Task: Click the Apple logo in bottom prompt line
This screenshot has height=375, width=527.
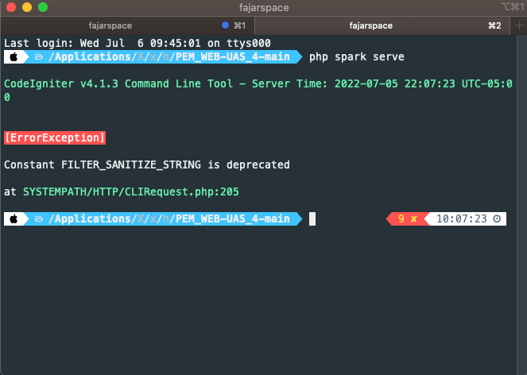Action: pyautogui.click(x=14, y=218)
